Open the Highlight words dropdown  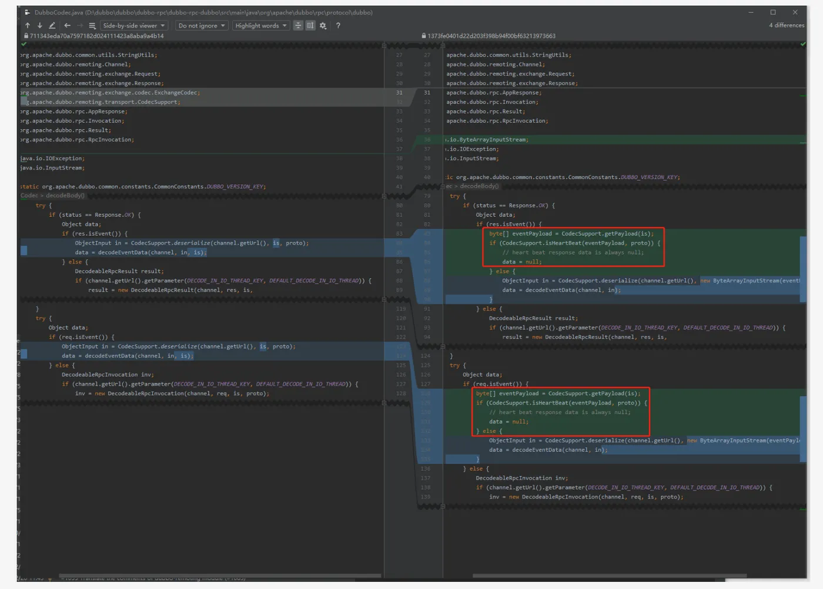point(261,25)
